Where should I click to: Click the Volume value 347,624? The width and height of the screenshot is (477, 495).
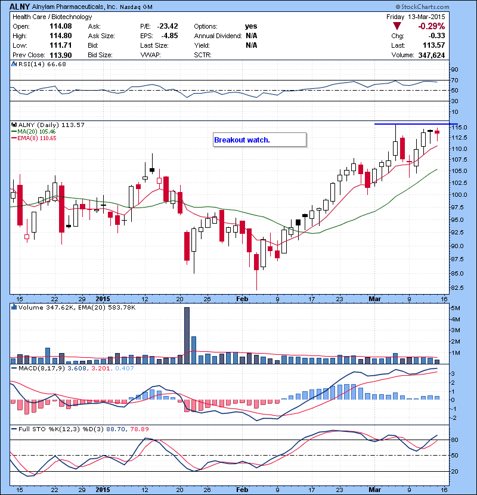(432, 55)
